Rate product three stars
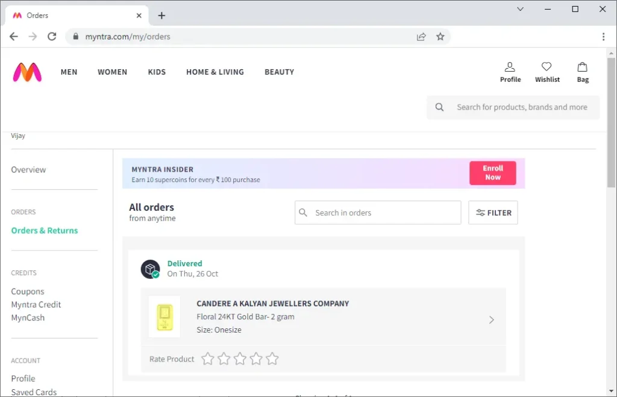This screenshot has width=617, height=397. point(240,359)
